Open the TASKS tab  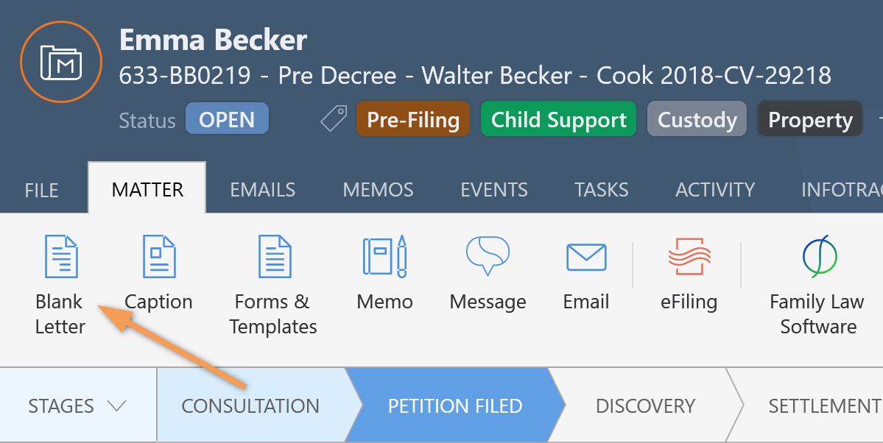pyautogui.click(x=602, y=190)
